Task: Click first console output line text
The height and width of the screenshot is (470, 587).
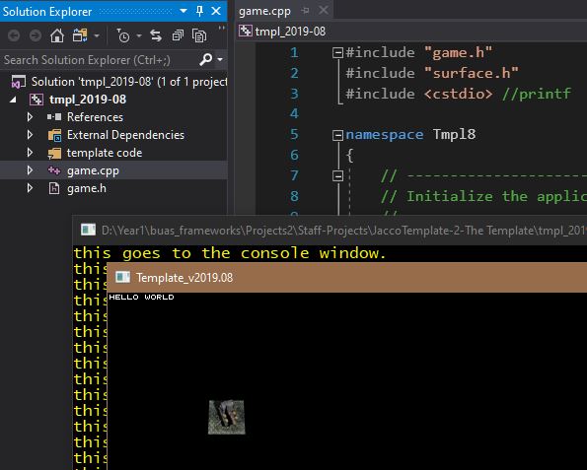Action: point(230,253)
